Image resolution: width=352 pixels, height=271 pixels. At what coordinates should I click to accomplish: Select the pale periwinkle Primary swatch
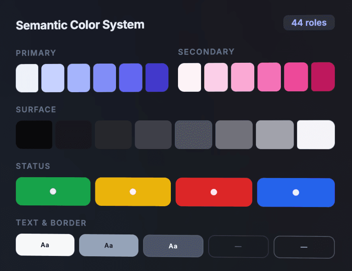click(x=53, y=78)
